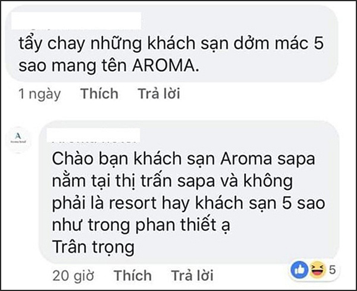Click the Haha laughing emoji reaction

[x=317, y=270]
